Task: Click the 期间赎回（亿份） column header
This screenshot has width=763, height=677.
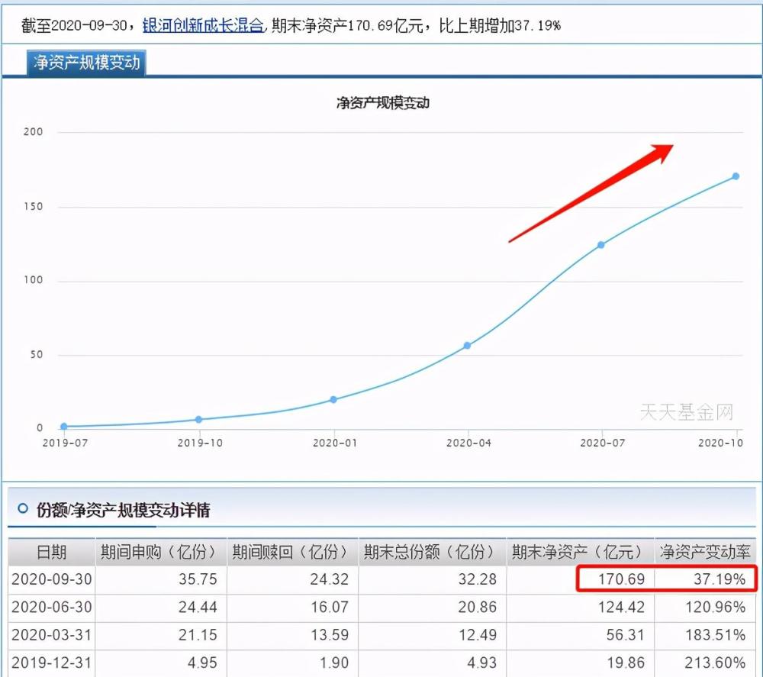Action: [x=292, y=552]
